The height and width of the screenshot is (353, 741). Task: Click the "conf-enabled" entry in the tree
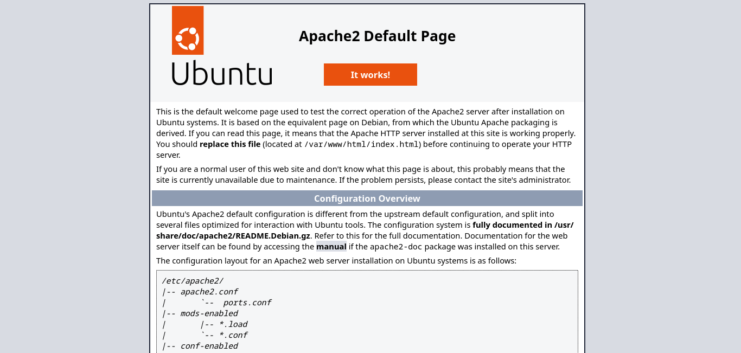click(x=209, y=346)
